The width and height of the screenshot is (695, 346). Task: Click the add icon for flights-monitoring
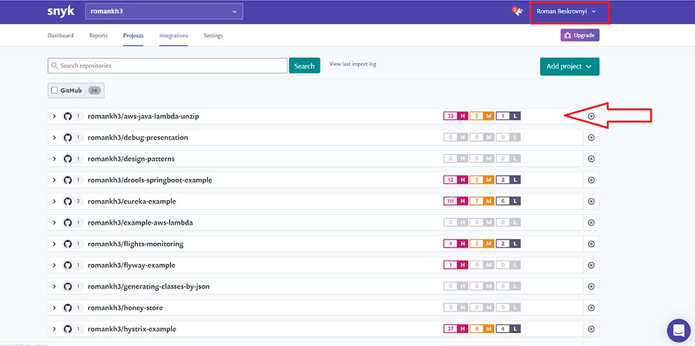coord(591,244)
